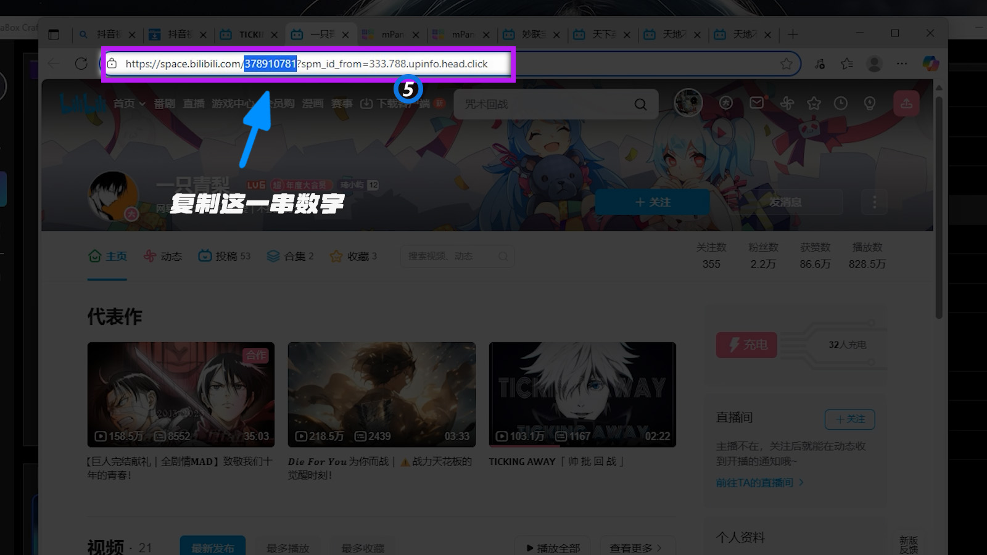Follow the uploader with the + 关注 button
The width and height of the screenshot is (987, 555).
click(x=653, y=202)
